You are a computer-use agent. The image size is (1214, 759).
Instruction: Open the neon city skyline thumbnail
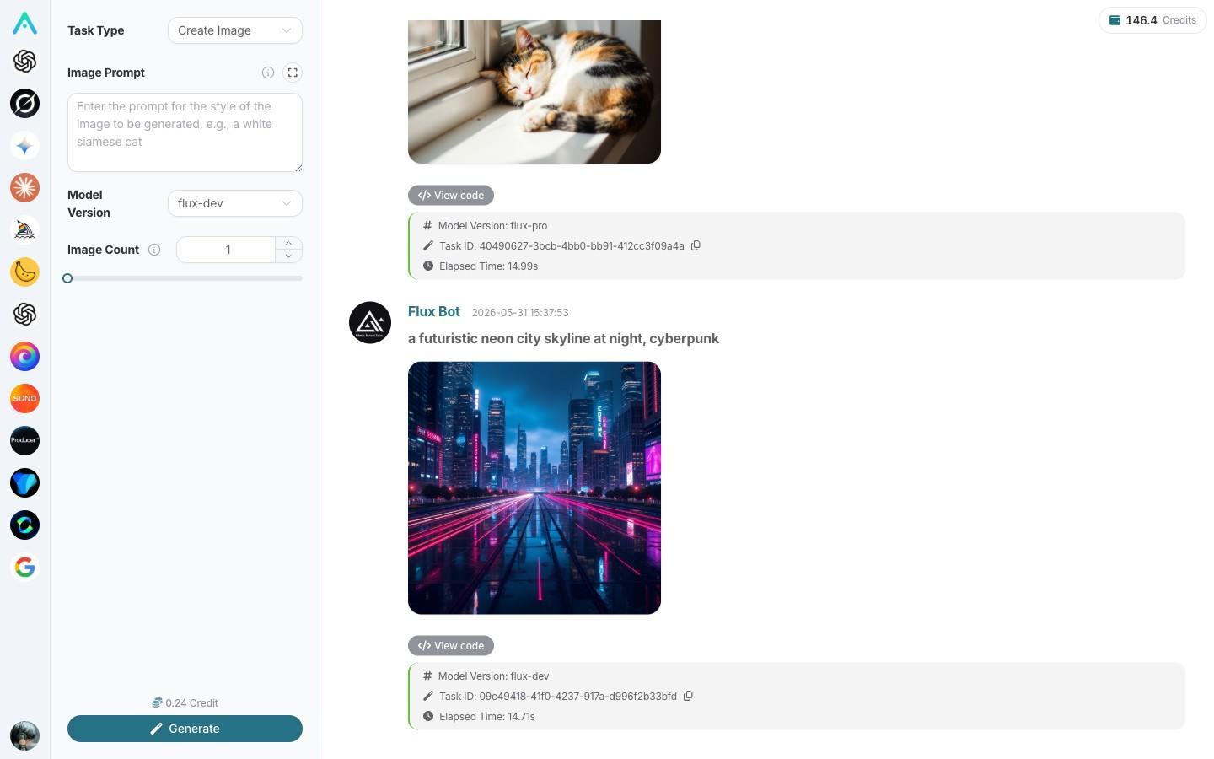[x=534, y=487]
